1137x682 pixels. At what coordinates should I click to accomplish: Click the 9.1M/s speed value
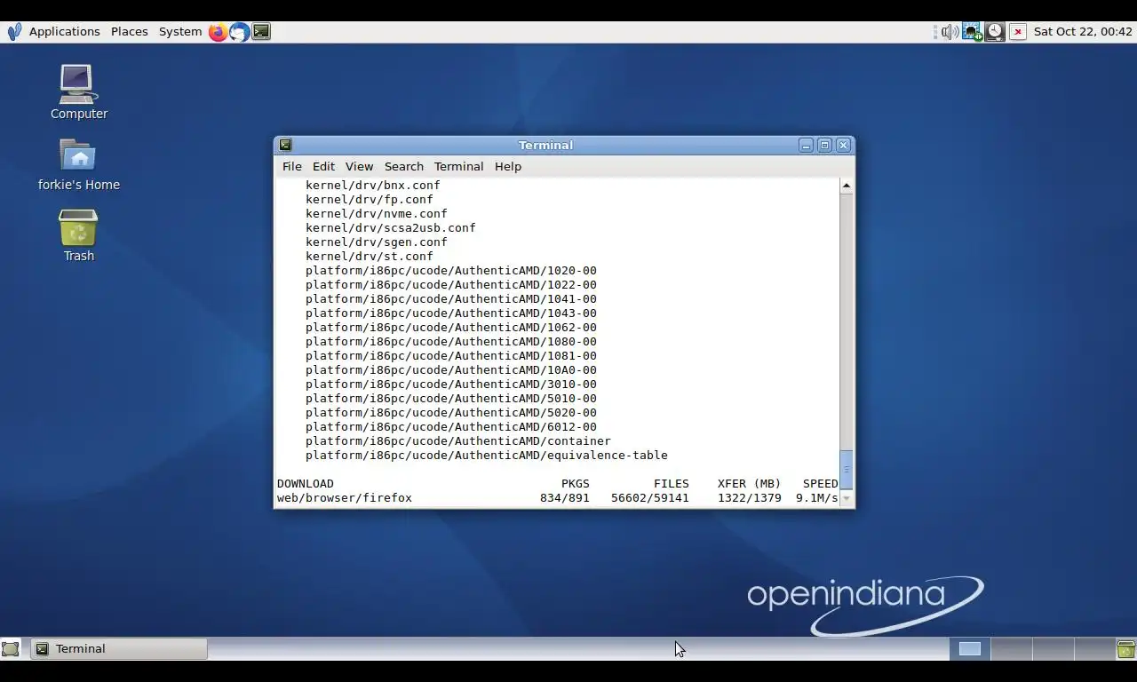pyautogui.click(x=817, y=498)
